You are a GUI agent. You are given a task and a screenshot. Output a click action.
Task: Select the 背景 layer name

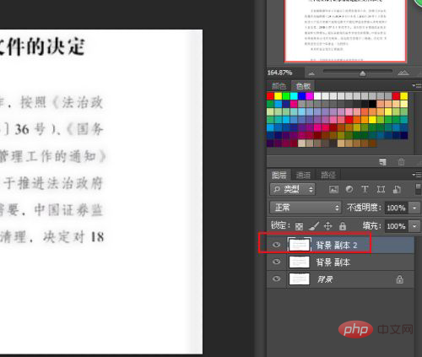click(325, 279)
